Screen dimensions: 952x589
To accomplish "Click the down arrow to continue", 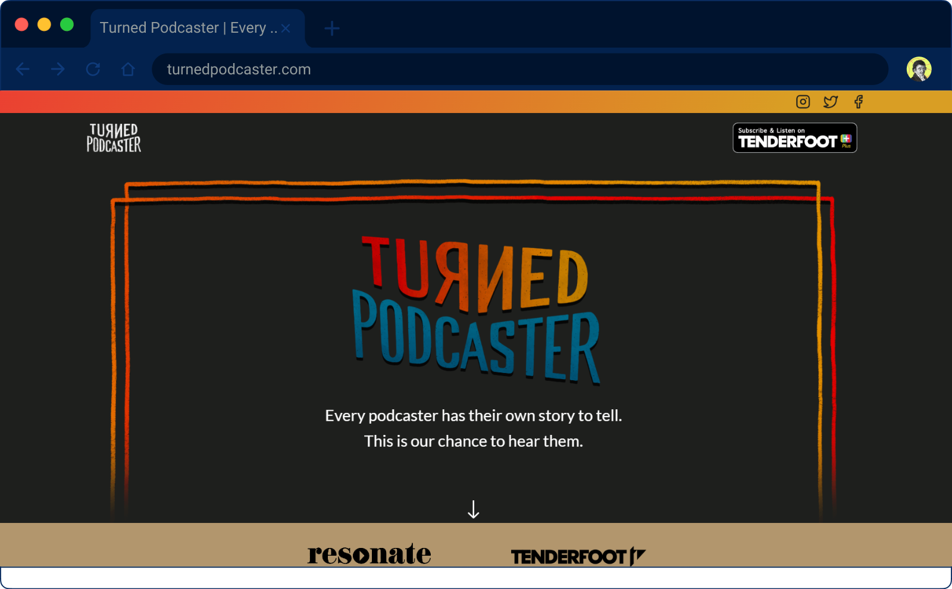I will point(474,509).
